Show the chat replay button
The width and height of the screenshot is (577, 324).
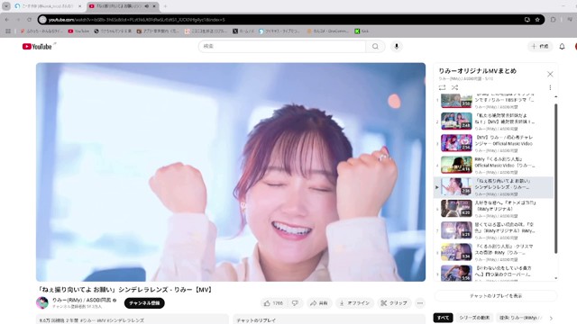(x=496, y=296)
